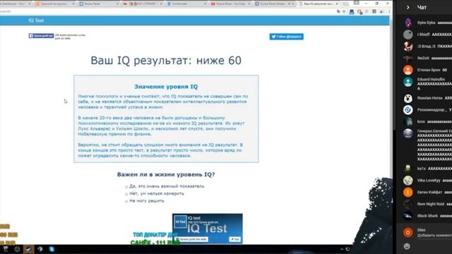Screen dimensions: 452x254
Task: Select 'Да, это очень важный показатель' option
Action: pyautogui.click(x=126, y=186)
